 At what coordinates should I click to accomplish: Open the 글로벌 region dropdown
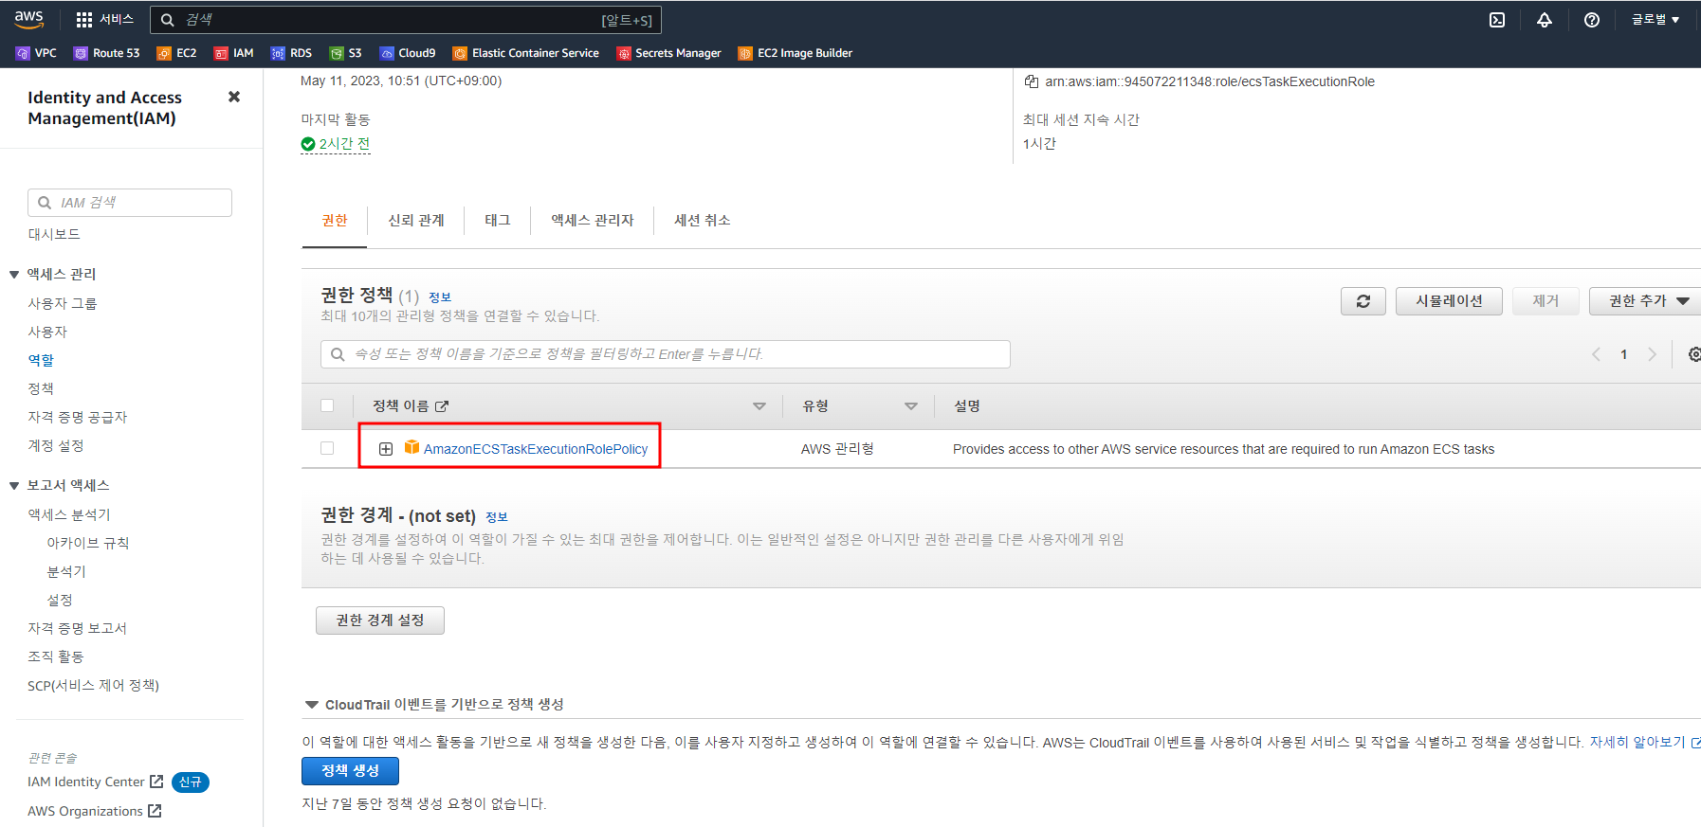[x=1655, y=20]
